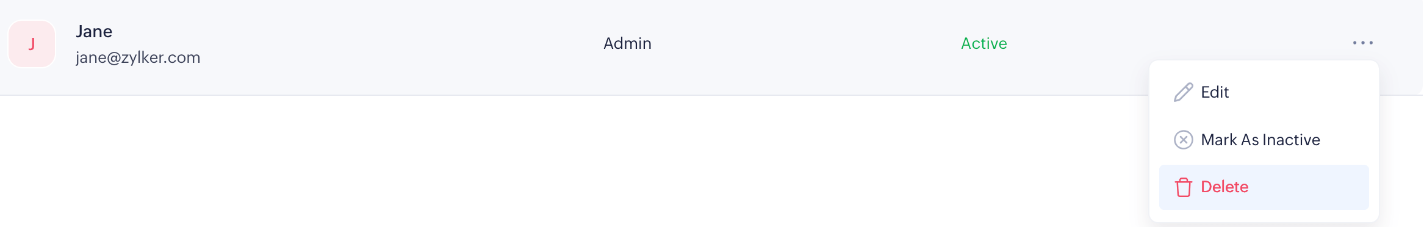Choose the red Delete menu entry
1424x227 pixels.
(1264, 187)
